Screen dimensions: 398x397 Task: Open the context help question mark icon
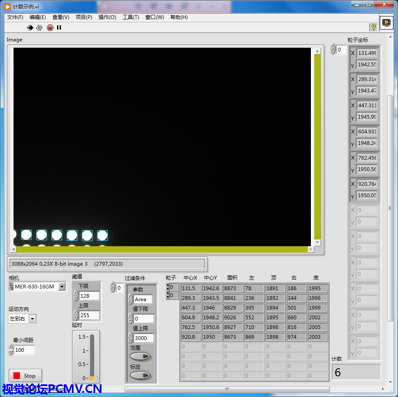point(373,27)
